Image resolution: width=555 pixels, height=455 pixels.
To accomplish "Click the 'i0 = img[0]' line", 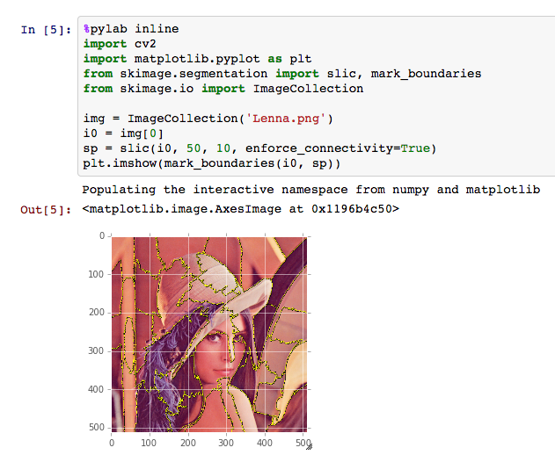I will 123,134.
